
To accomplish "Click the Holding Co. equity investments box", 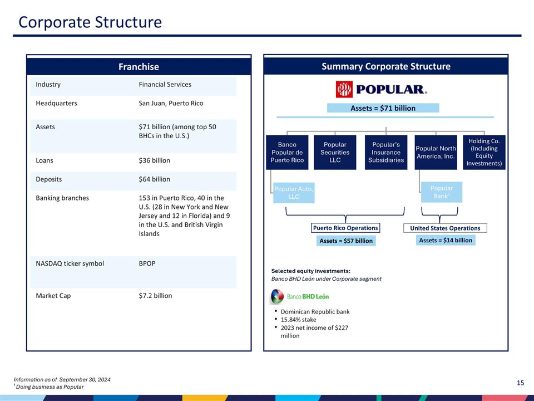I will click(x=484, y=152).
